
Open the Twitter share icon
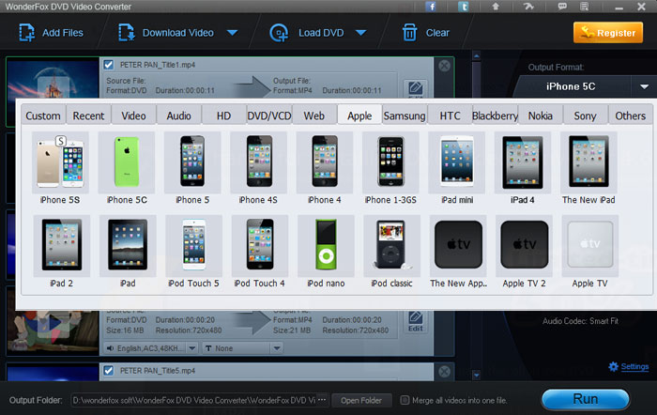pyautogui.click(x=463, y=7)
